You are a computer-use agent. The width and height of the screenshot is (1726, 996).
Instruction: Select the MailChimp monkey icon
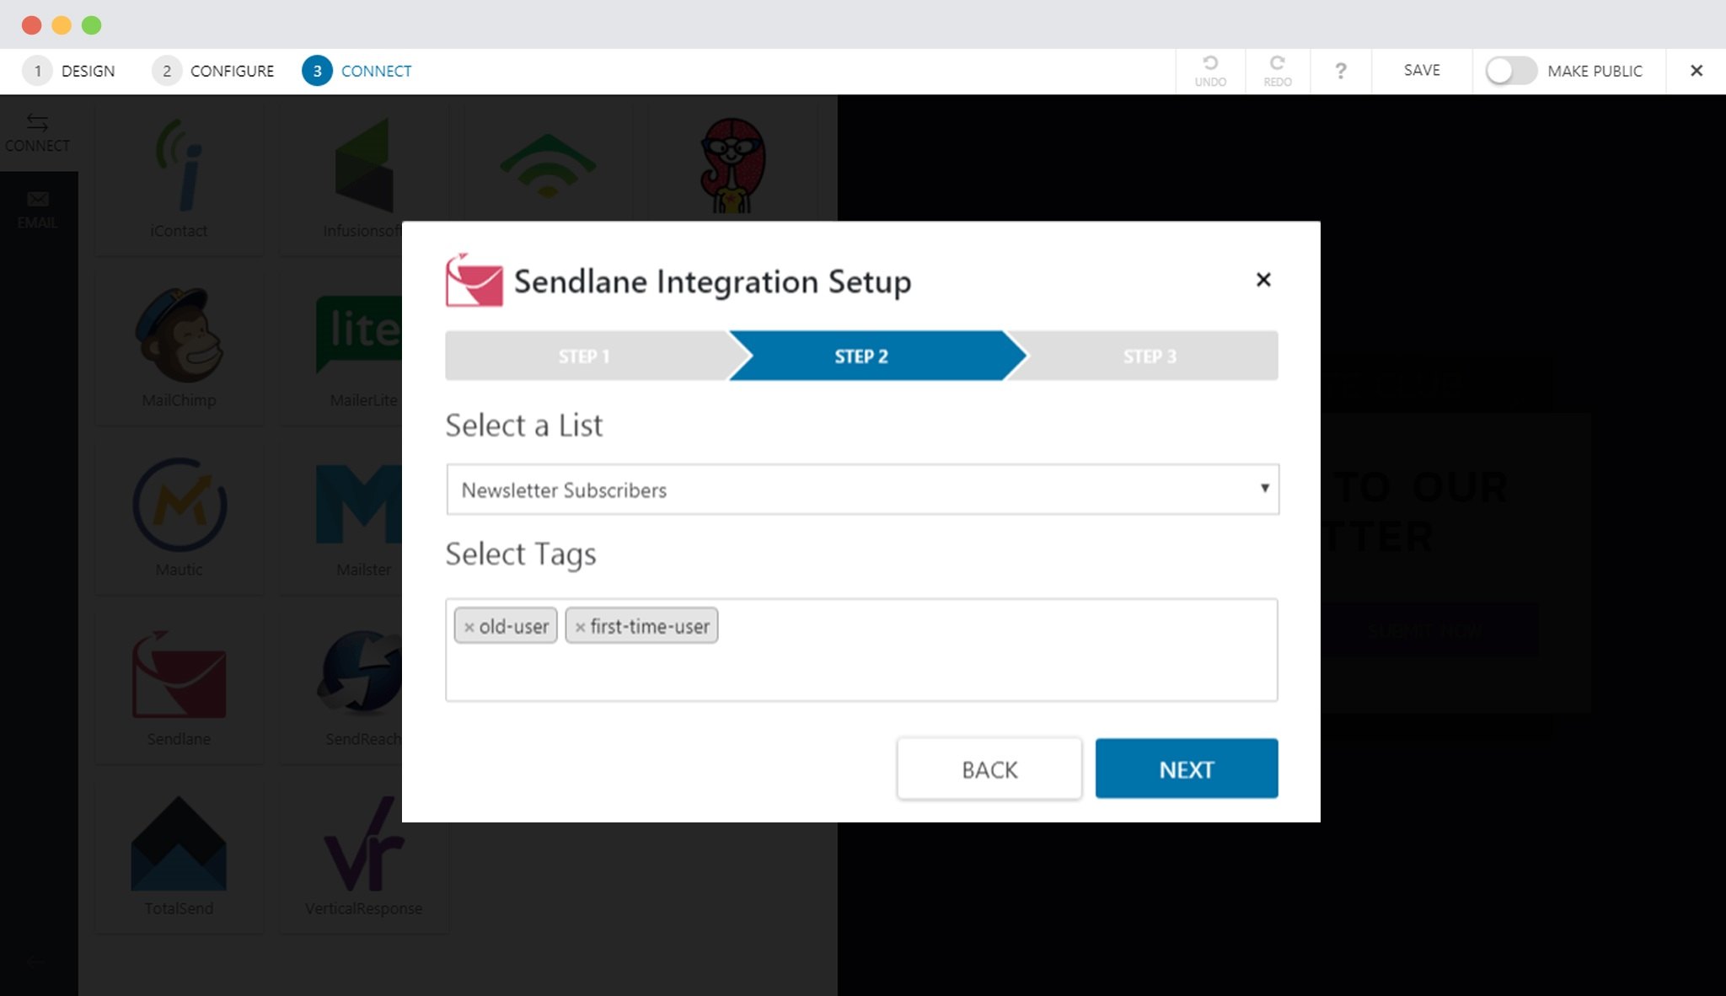(179, 335)
